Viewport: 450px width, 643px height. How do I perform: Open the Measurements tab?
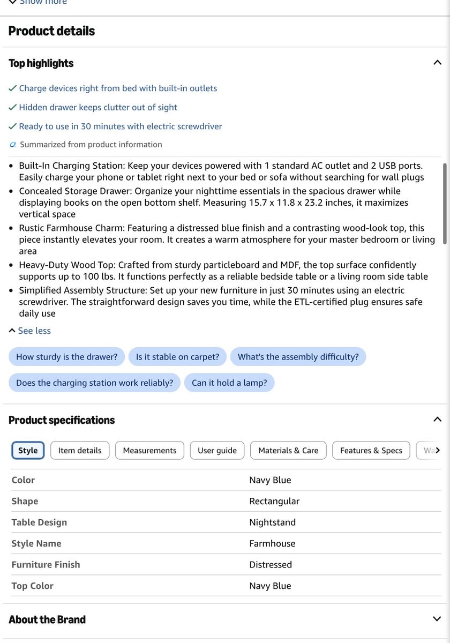coord(149,450)
